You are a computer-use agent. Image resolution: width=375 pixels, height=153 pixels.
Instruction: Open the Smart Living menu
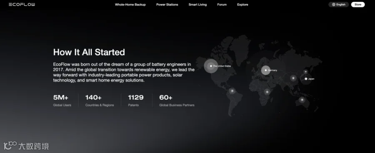(197, 5)
